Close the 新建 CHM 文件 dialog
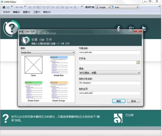The image size is (162, 136). [138, 31]
